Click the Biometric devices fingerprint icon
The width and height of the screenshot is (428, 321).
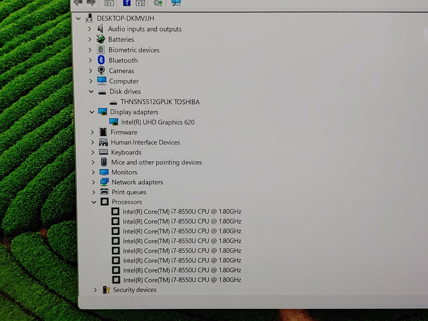coord(101,50)
